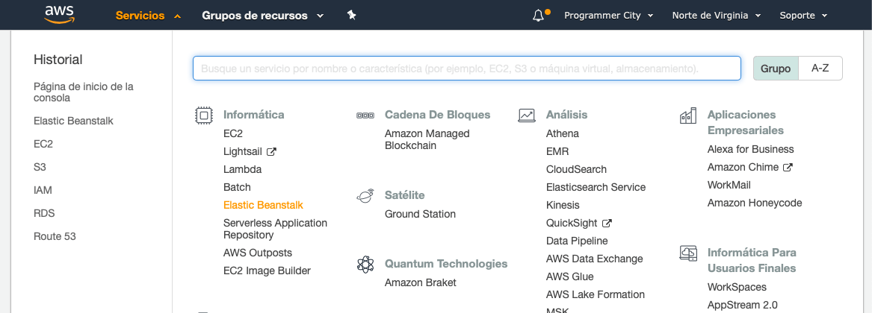Click the Informática chip category icon
This screenshot has width=872, height=313.
[204, 115]
